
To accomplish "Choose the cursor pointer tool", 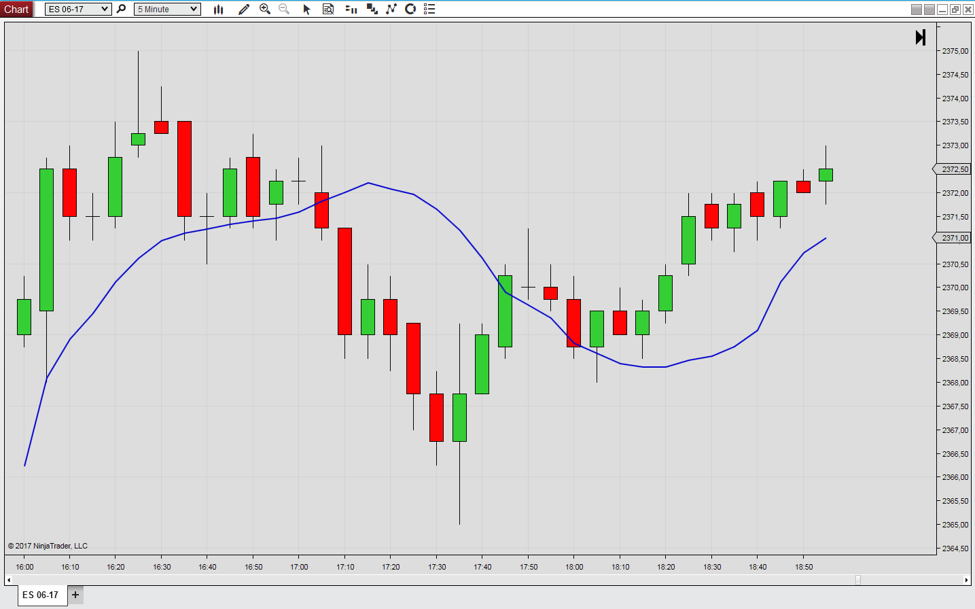I will 306,9.
